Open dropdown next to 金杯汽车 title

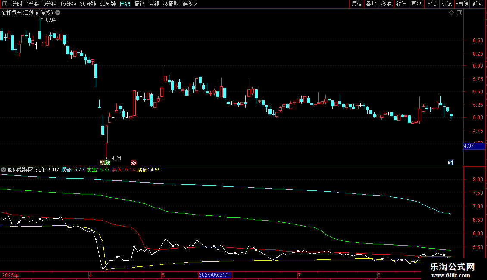coord(58,13)
